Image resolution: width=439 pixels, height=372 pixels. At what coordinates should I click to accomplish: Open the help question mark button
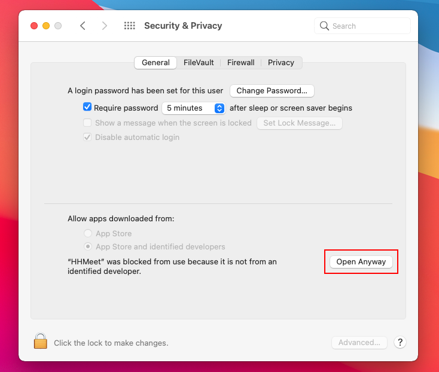pos(401,343)
